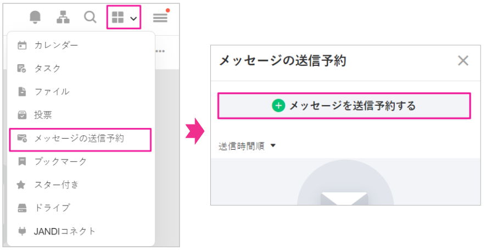This screenshot has height=251, width=486.
Task: Click the plug icon beside JANDIコネクト
Action: click(22, 231)
